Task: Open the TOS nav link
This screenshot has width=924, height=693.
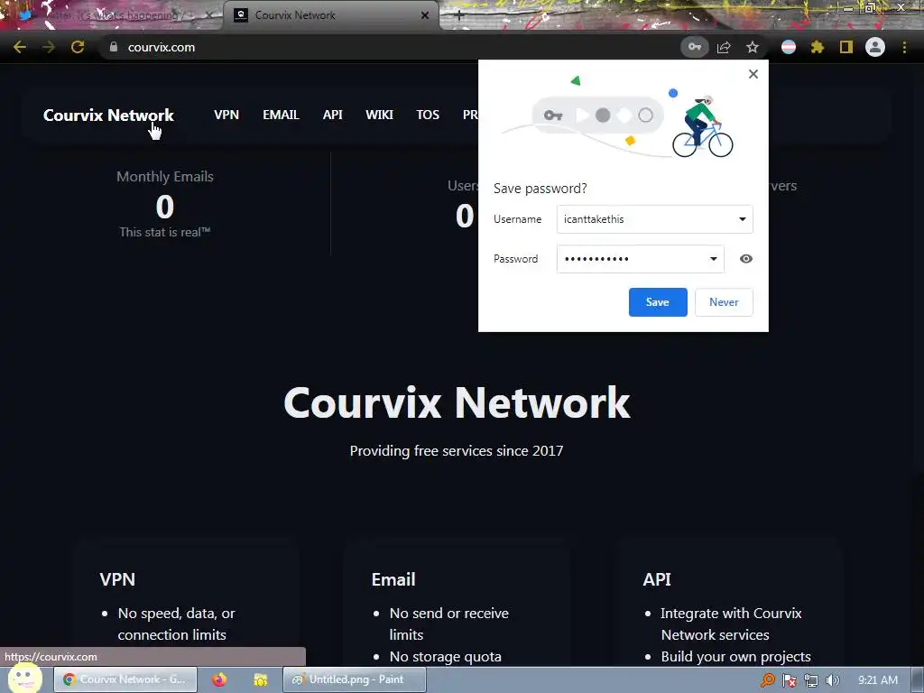Action: 428,115
